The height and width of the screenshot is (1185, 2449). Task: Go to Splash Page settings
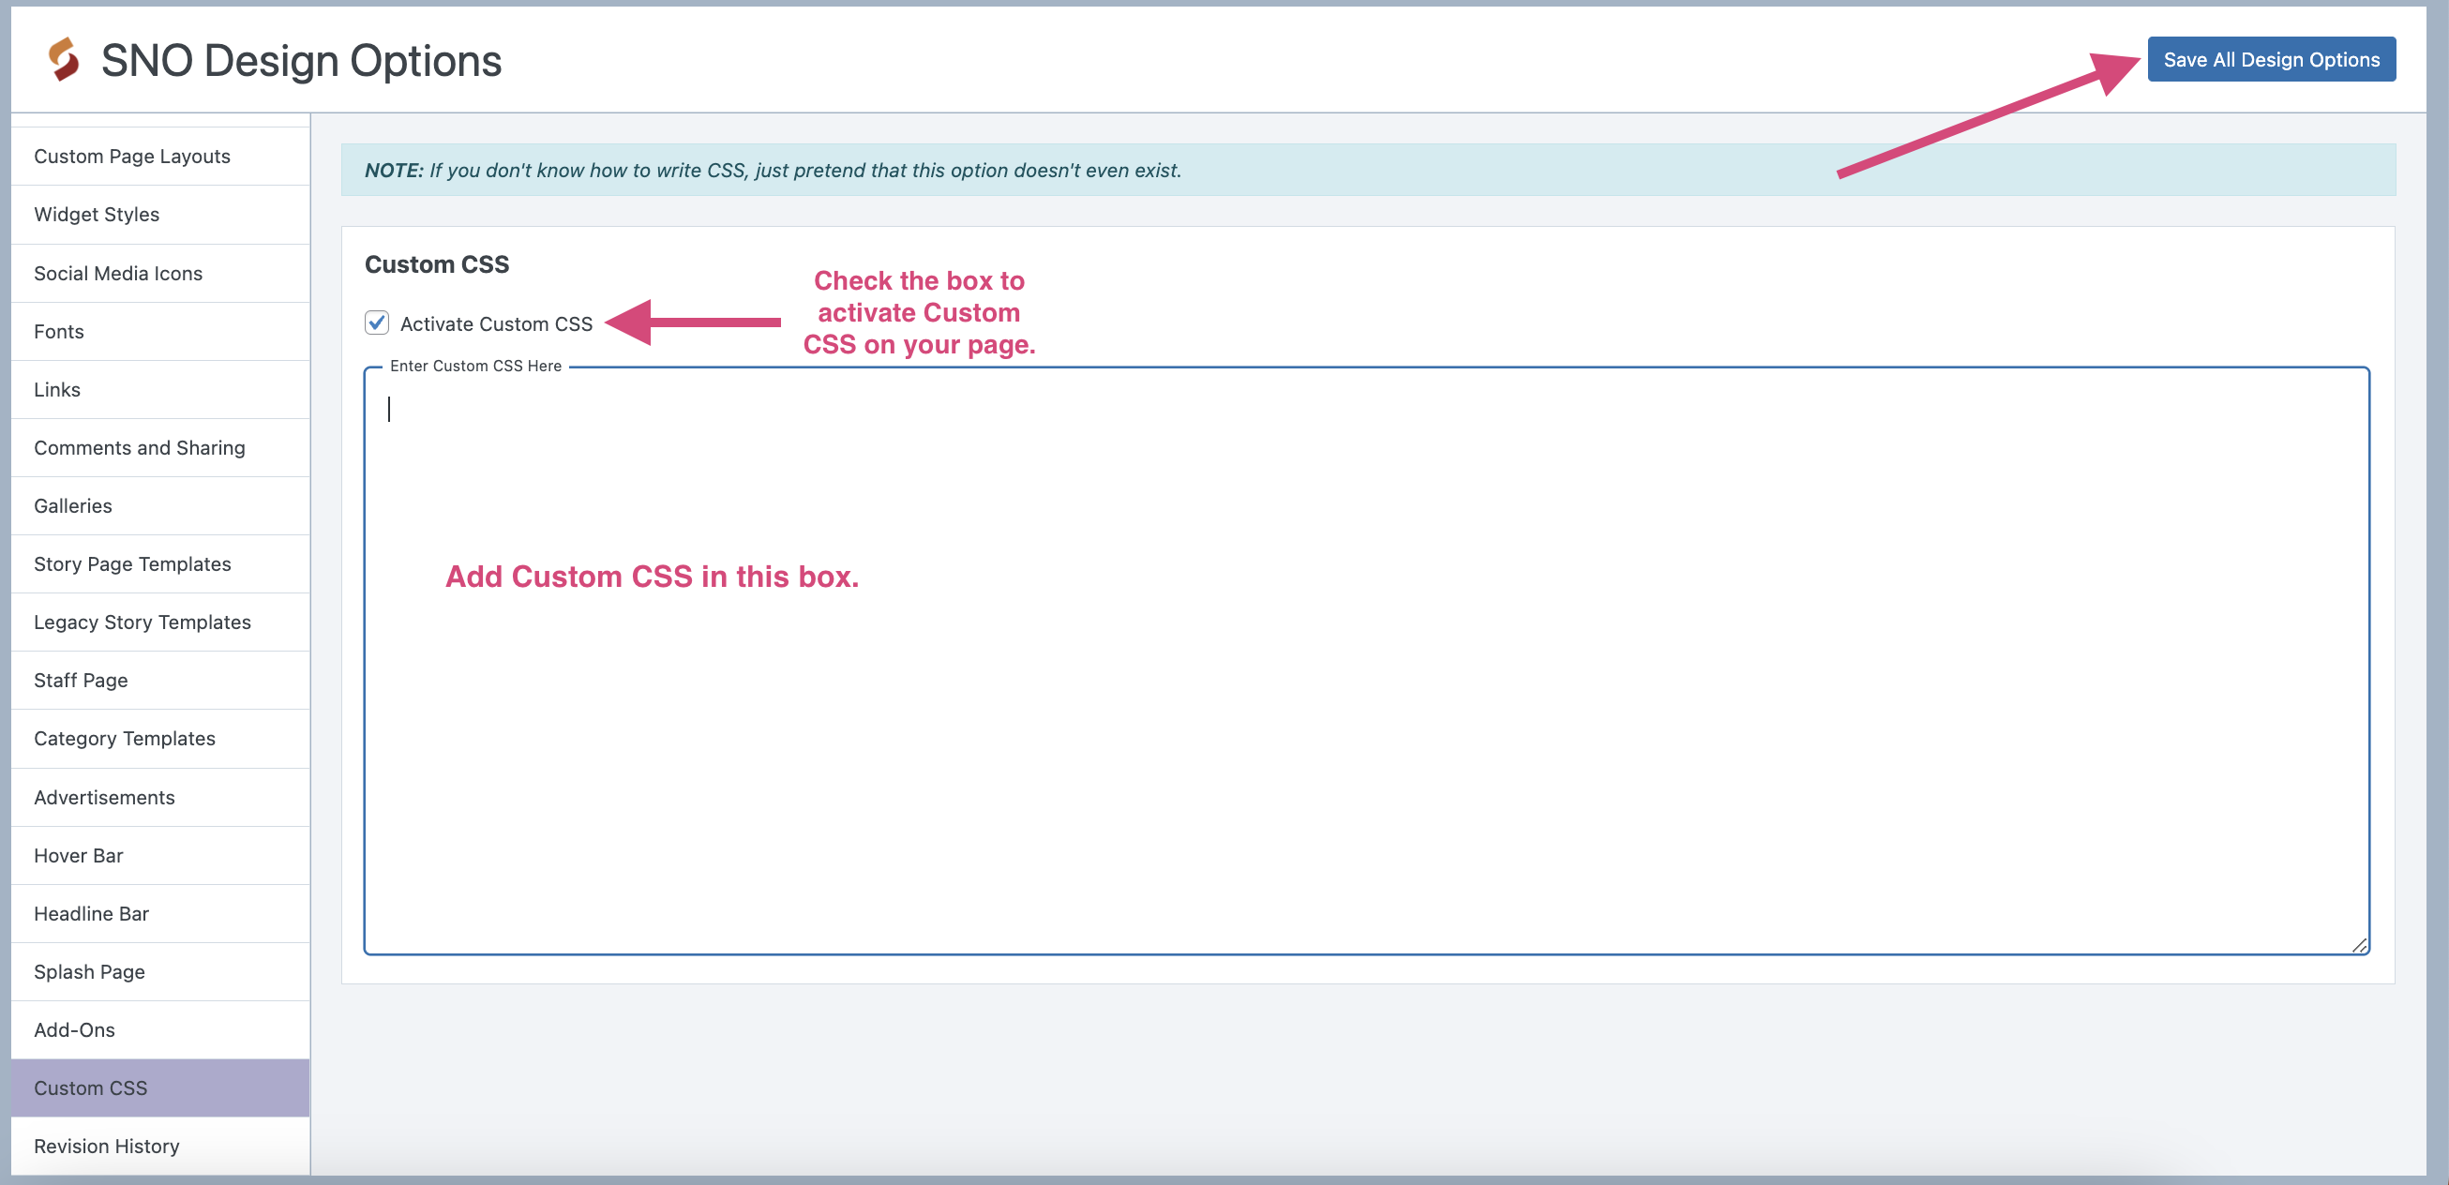click(160, 972)
